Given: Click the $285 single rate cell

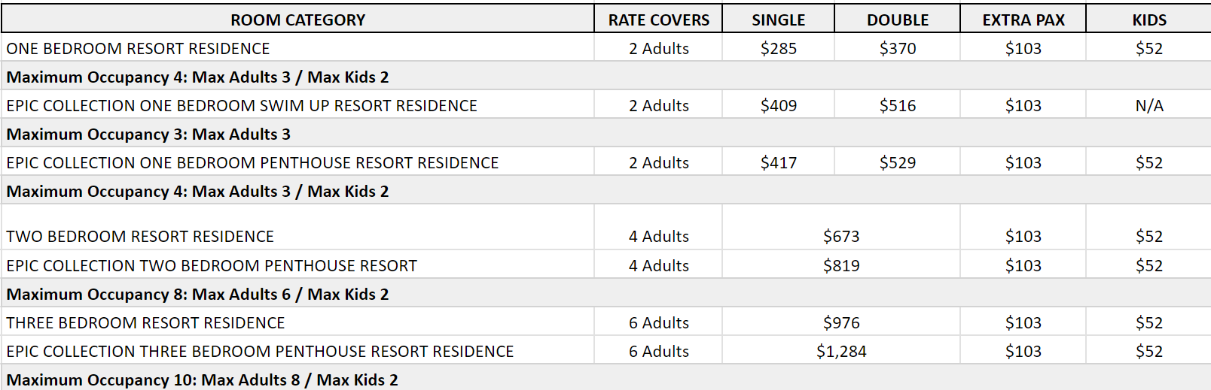Looking at the screenshot, I should coord(778,48).
